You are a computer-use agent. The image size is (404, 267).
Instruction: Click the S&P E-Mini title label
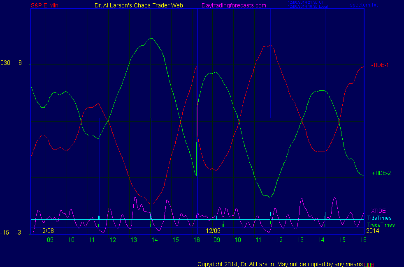(45, 5)
